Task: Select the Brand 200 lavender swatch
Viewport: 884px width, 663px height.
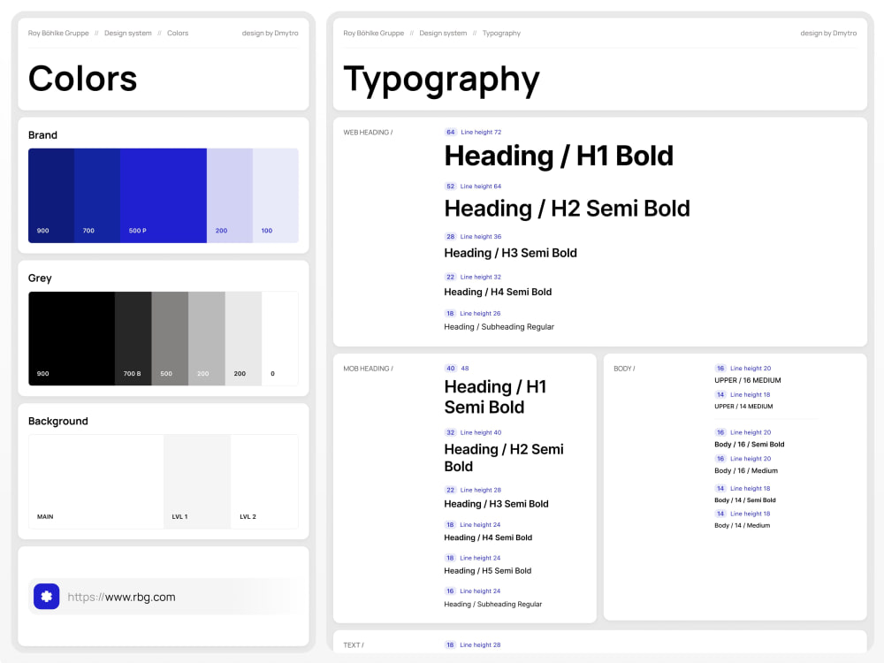Action: 230,195
